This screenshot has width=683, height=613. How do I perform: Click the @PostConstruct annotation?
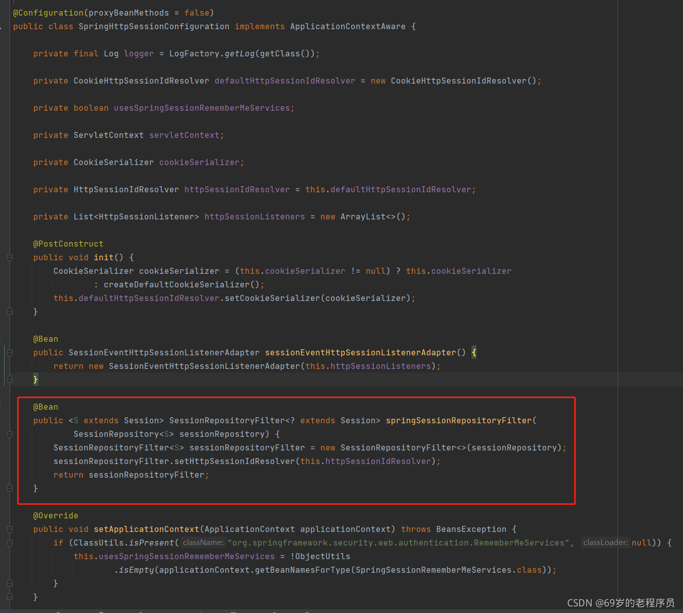click(x=68, y=244)
